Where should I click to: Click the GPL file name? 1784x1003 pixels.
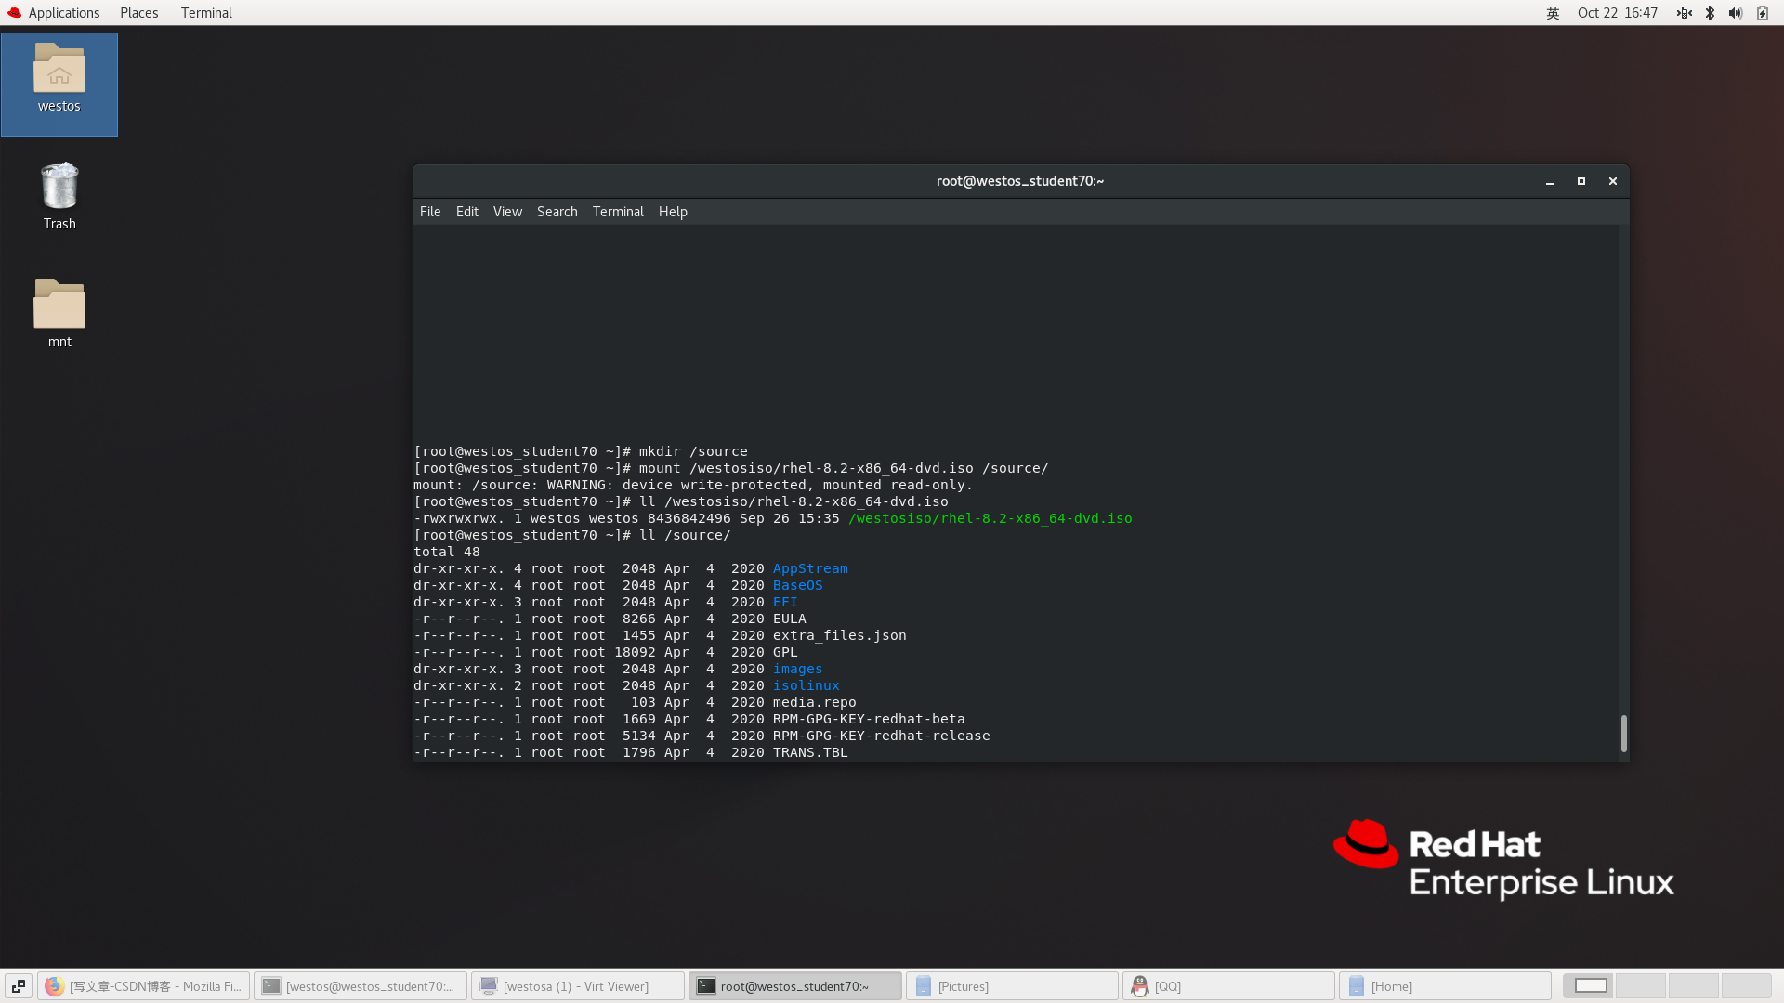785,653
